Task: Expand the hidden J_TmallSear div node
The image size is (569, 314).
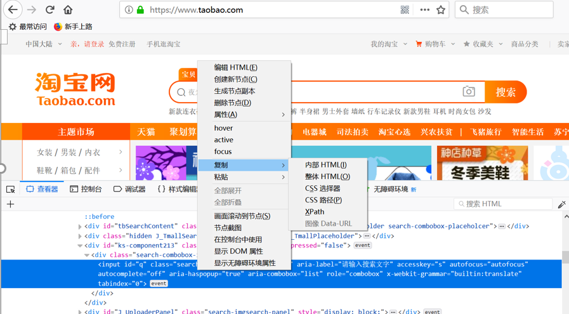Action: click(80, 236)
